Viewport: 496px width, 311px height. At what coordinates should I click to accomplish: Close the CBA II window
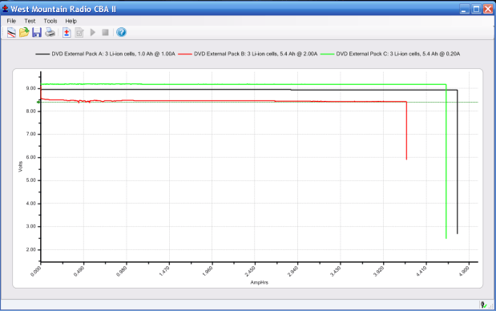[488, 9]
